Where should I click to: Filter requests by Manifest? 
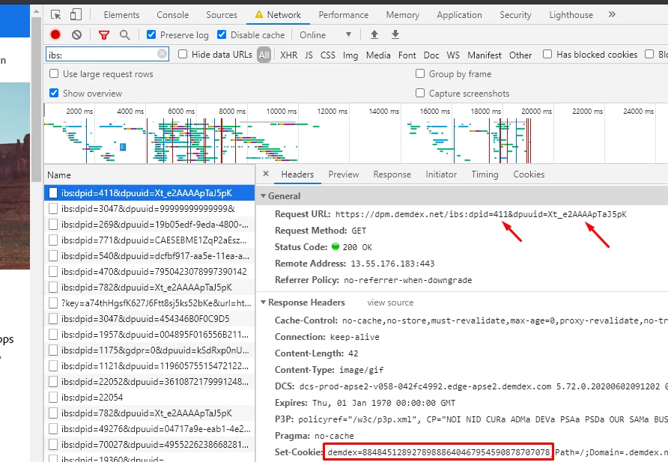click(485, 55)
